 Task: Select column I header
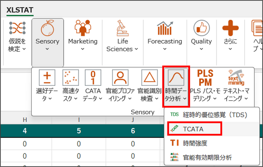point(79,120)
